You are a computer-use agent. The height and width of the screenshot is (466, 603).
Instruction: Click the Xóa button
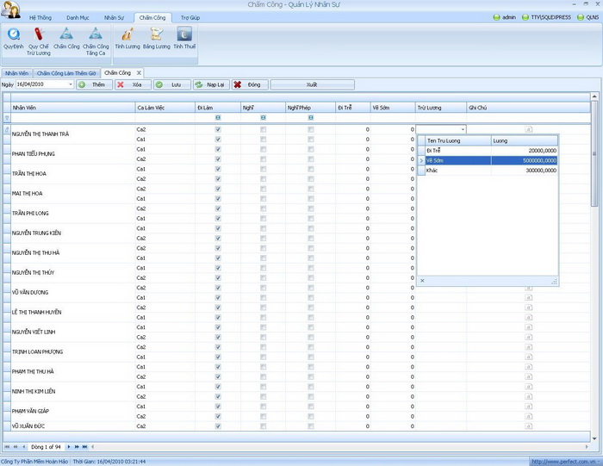133,84
